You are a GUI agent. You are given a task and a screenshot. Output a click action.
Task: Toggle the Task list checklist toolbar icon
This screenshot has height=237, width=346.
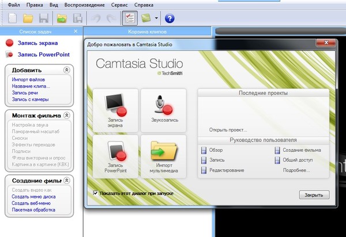[130, 18]
